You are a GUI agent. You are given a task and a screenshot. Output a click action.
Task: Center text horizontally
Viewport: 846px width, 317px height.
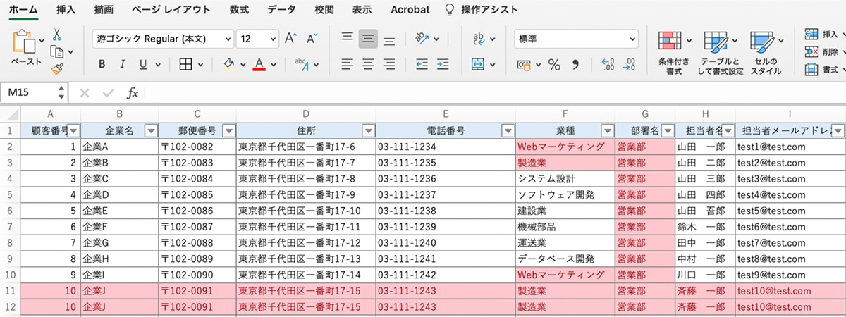(368, 64)
